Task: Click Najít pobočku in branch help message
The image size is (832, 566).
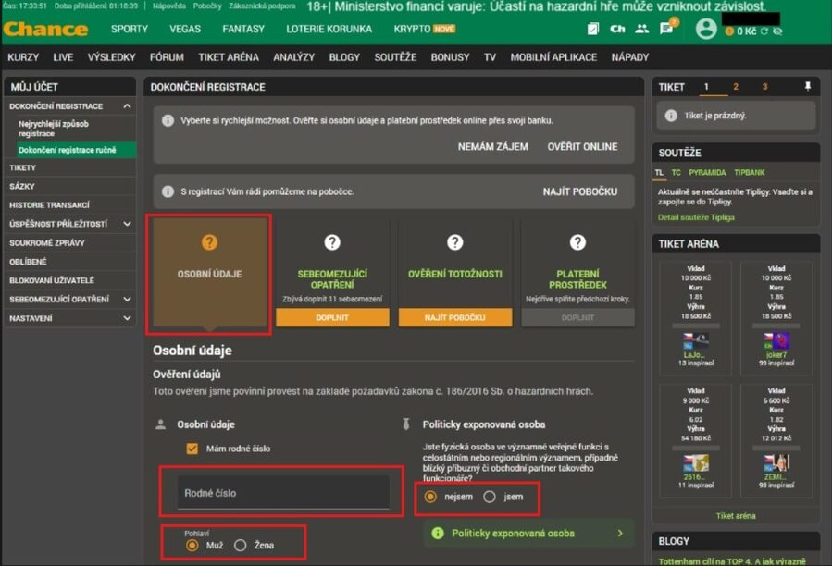Action: pyautogui.click(x=580, y=191)
